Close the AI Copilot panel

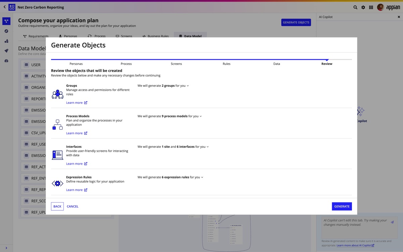[399, 17]
